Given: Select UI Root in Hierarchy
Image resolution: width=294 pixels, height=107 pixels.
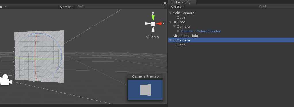Looking at the screenshot, I should [179, 22].
